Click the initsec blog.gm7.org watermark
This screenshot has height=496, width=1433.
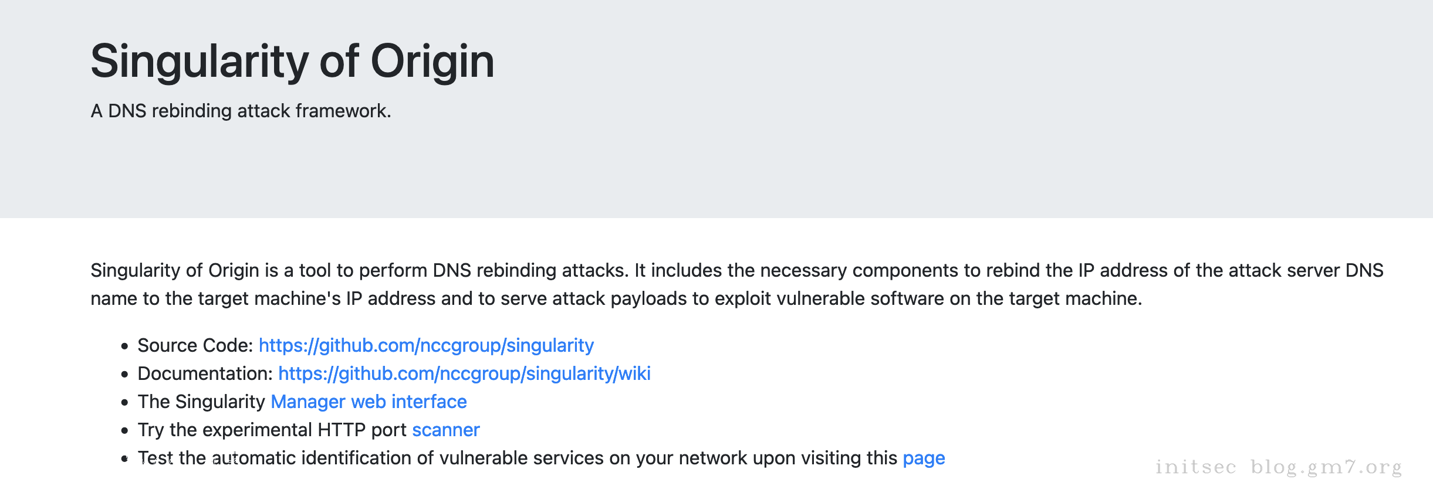[1278, 467]
